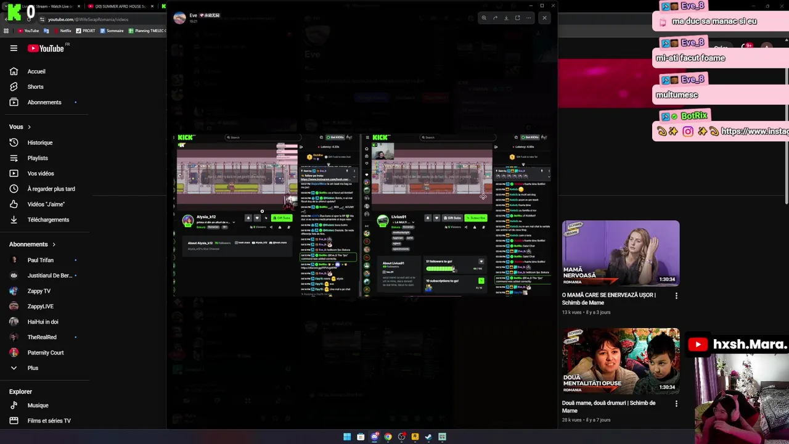
Task: Switch to the Kick Stream browser tab
Action: coord(46,6)
